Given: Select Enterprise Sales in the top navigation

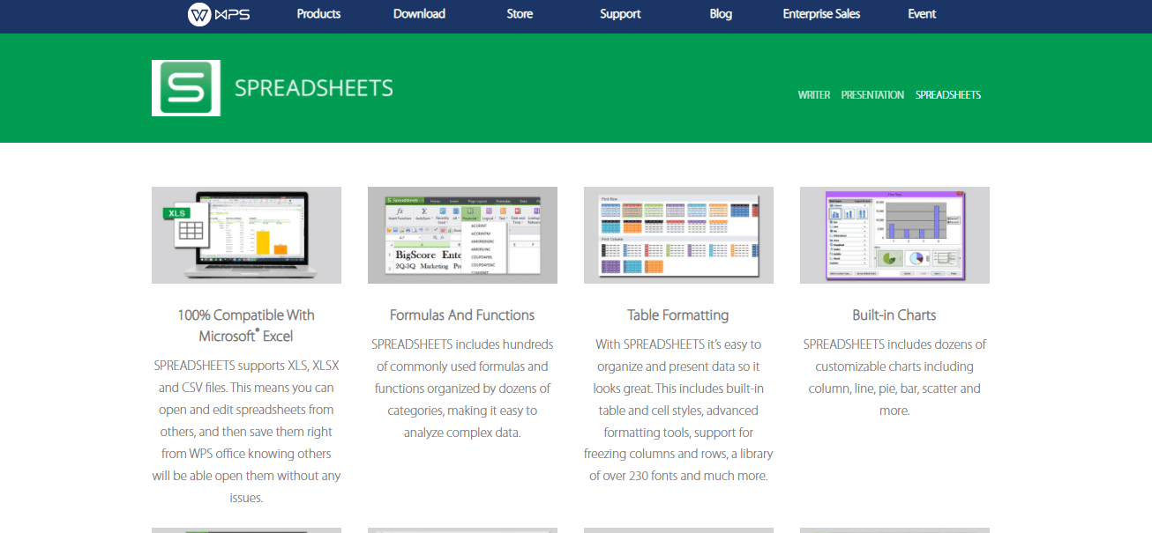Looking at the screenshot, I should (x=821, y=14).
